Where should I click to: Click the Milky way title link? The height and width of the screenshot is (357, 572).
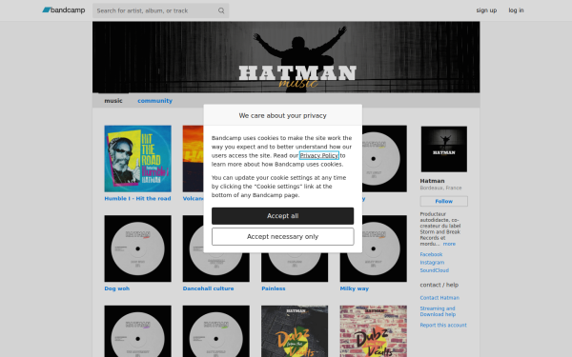click(355, 288)
